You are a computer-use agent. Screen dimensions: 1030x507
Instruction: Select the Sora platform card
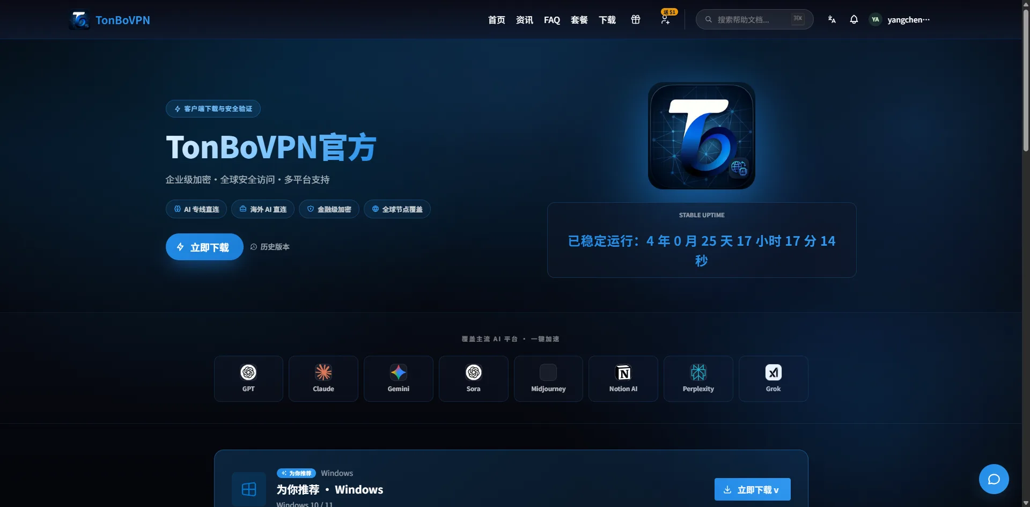point(473,378)
